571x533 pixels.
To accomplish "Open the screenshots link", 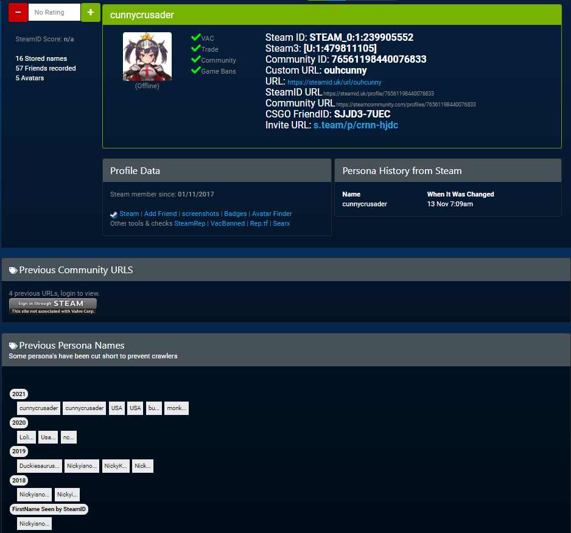I will tap(200, 214).
